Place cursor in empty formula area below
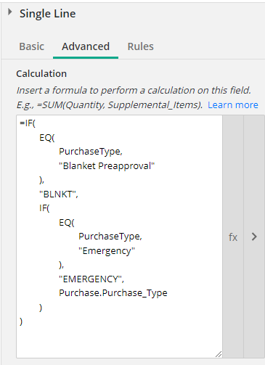The image size is (265, 365). click(x=119, y=341)
